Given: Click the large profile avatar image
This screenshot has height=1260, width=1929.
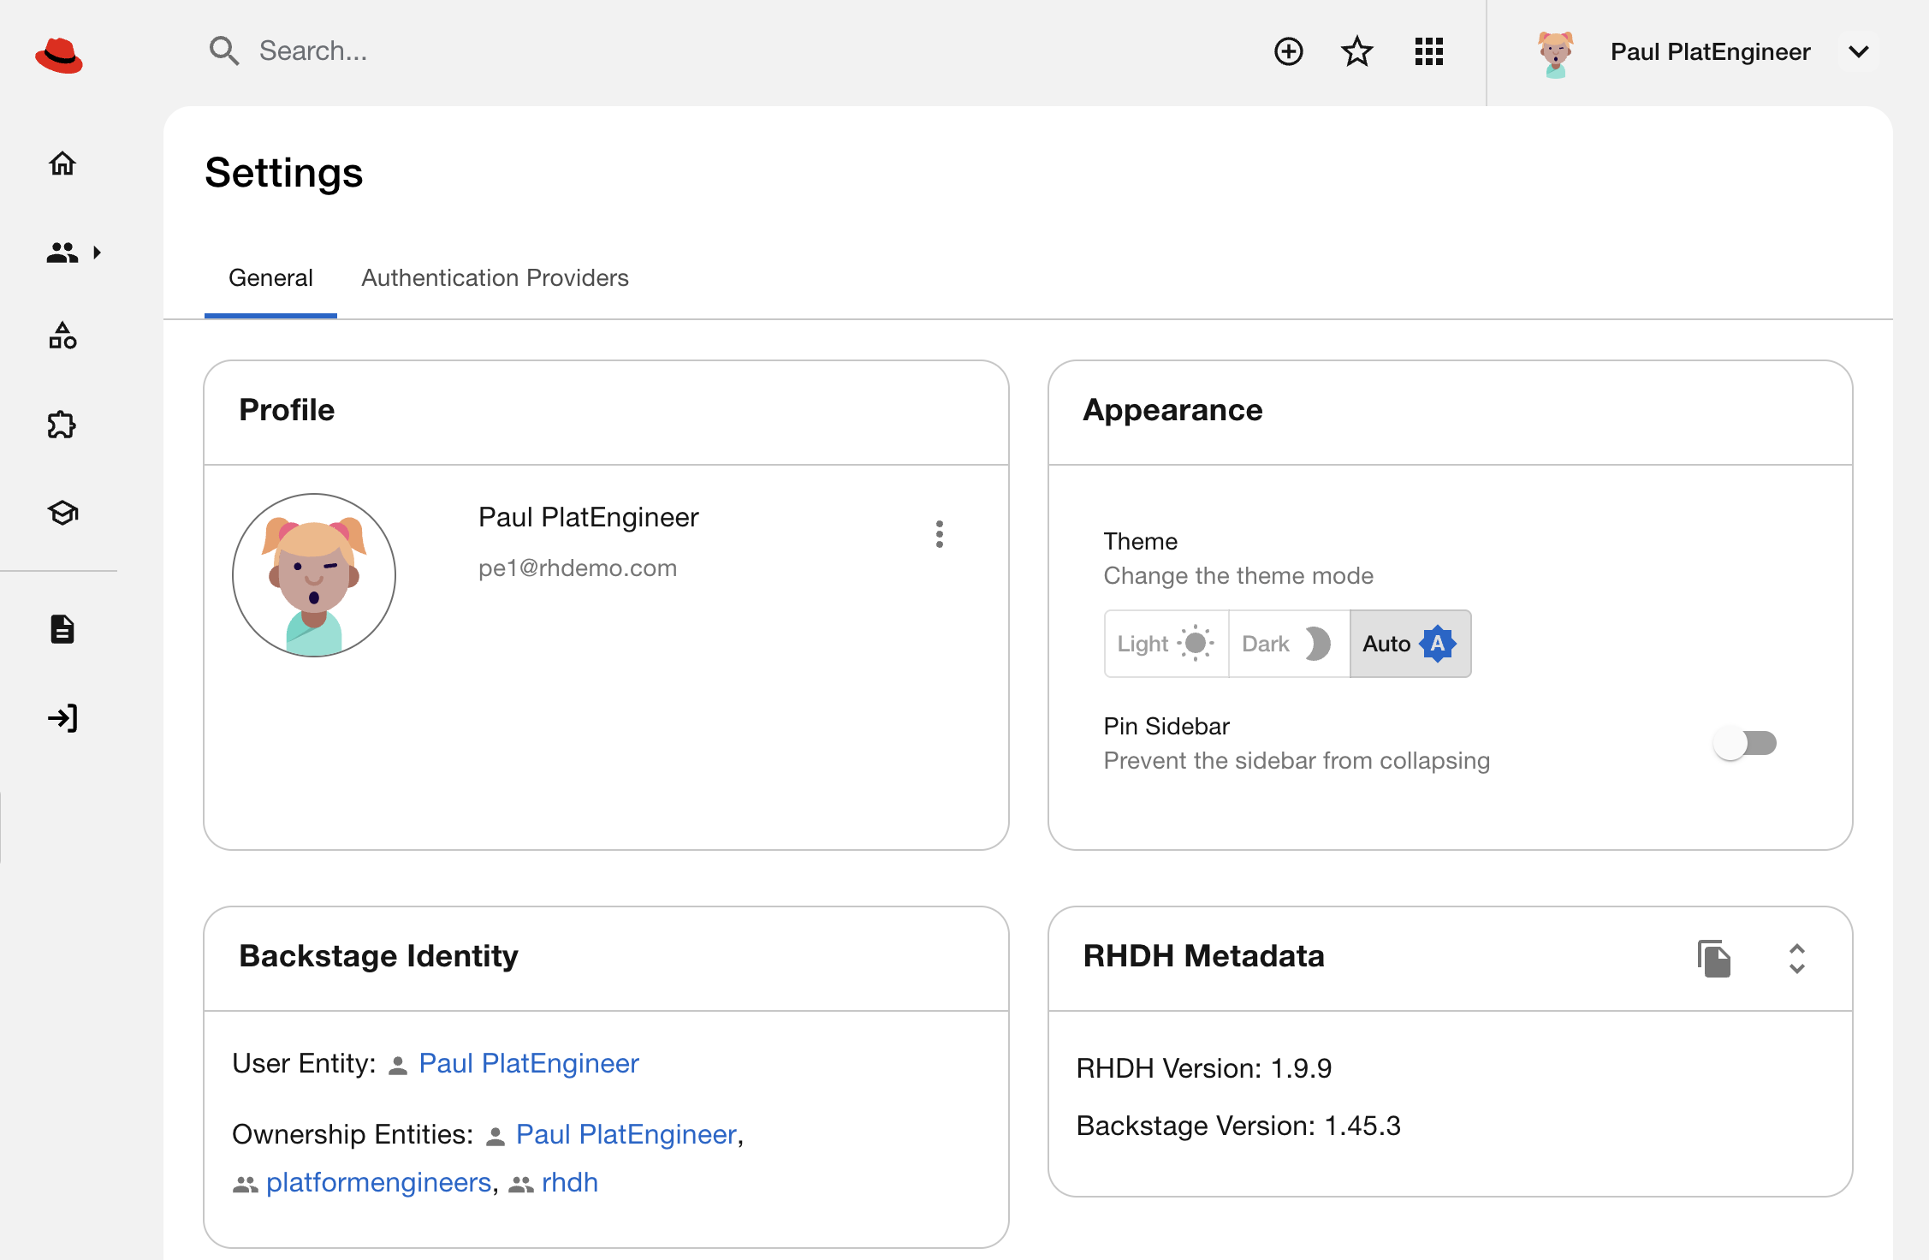Looking at the screenshot, I should click(x=314, y=575).
